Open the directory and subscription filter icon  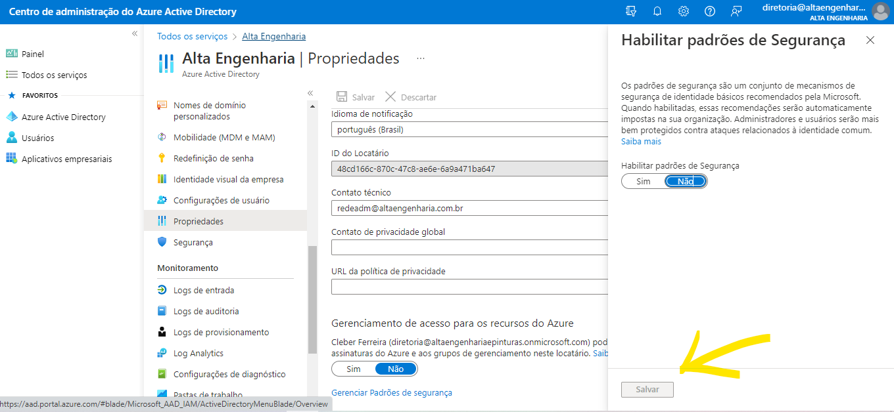click(631, 11)
